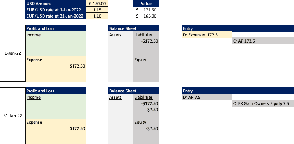Click the USD Amount label cell
Screen dimensions: 294x144
(x=56, y=4)
